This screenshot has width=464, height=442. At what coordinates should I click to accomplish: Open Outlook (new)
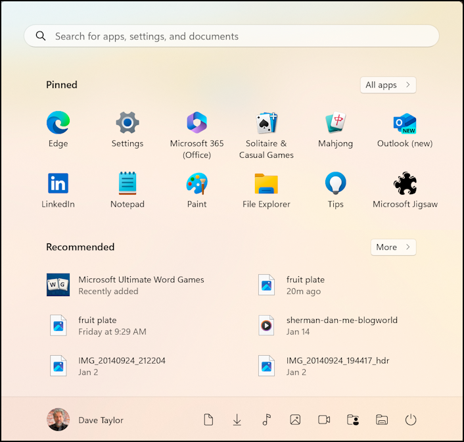coord(405,129)
